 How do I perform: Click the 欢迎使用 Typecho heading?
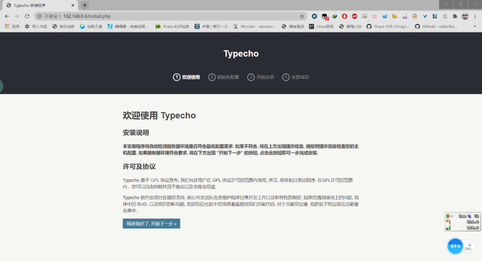click(159, 115)
